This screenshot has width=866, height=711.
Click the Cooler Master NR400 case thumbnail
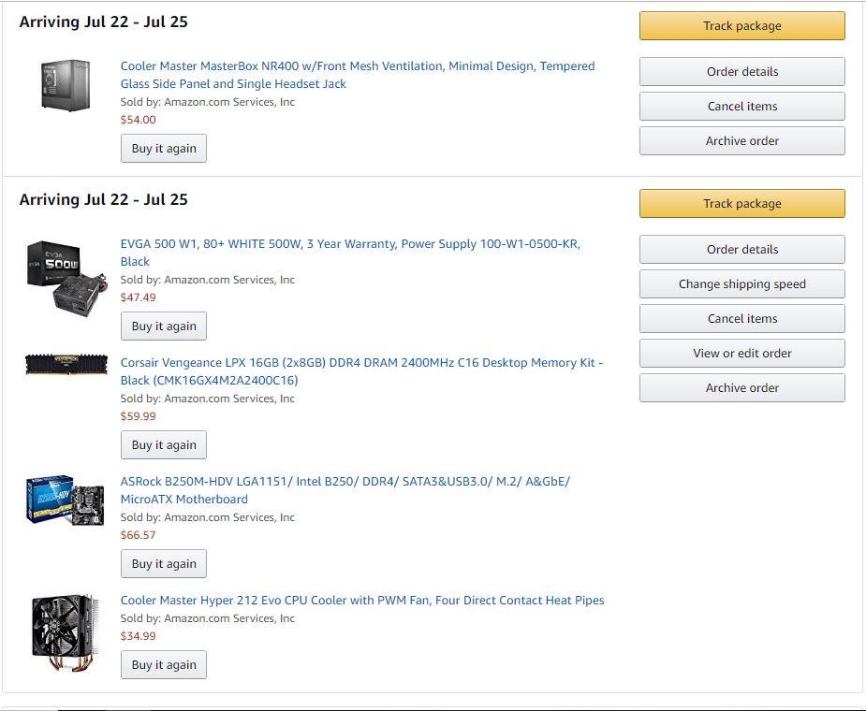66,85
